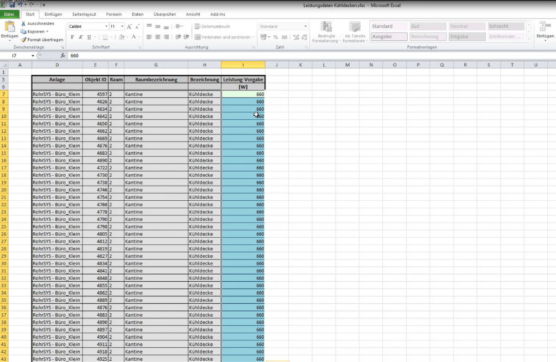Open the Datei file menu tab

[9, 14]
